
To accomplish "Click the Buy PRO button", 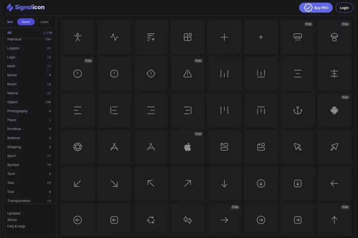I will tap(316, 8).
